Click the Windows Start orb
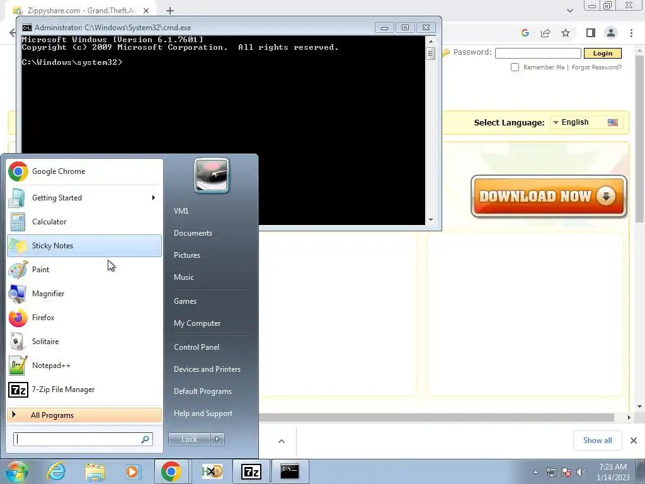This screenshot has height=484, width=645. [17, 471]
